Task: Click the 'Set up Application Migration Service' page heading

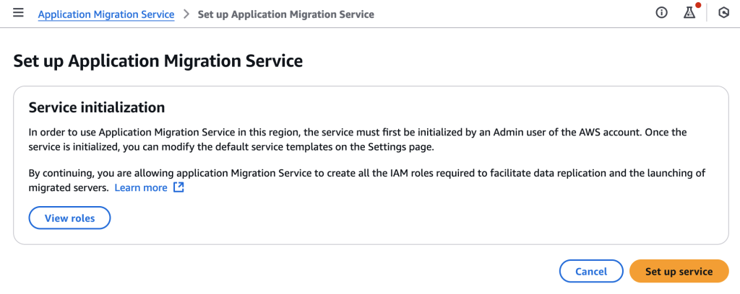Action: 158,61
